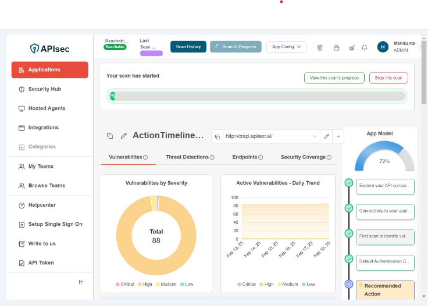This screenshot has width=428, height=306.
Task: Open the App Config dropdown
Action: pos(286,47)
